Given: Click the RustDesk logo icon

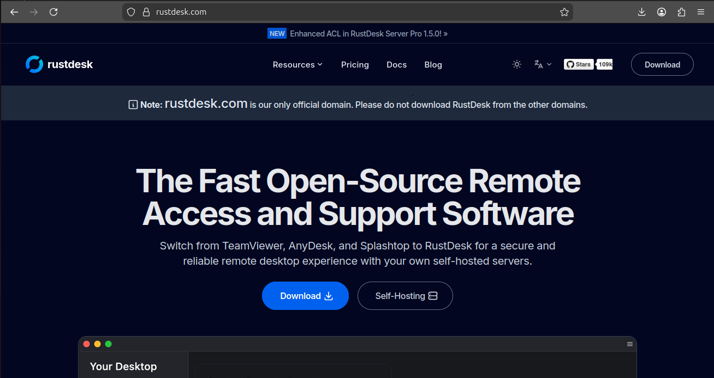Looking at the screenshot, I should (x=34, y=64).
